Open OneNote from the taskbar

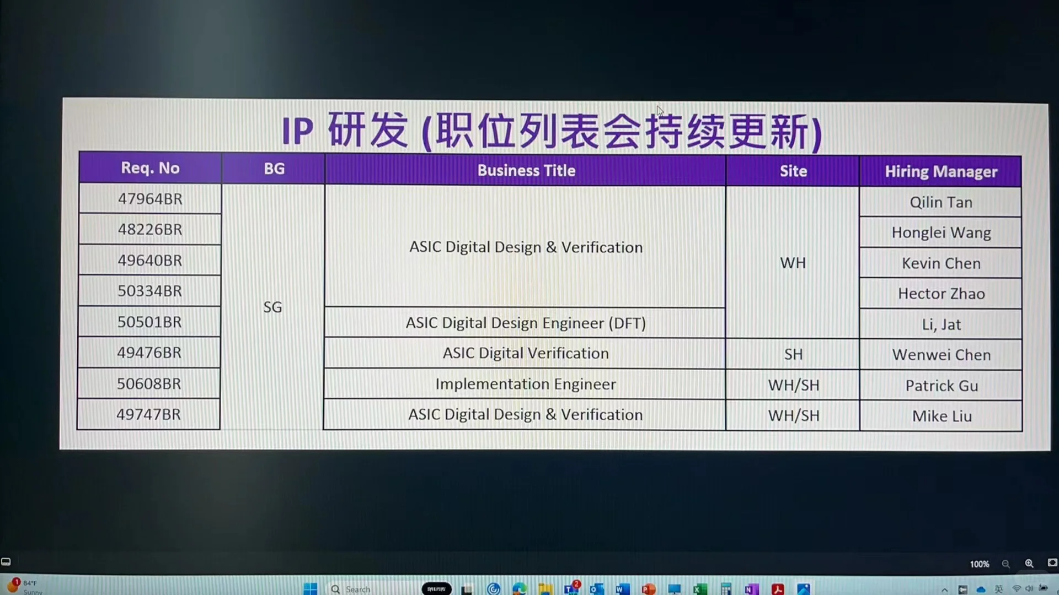tap(751, 588)
